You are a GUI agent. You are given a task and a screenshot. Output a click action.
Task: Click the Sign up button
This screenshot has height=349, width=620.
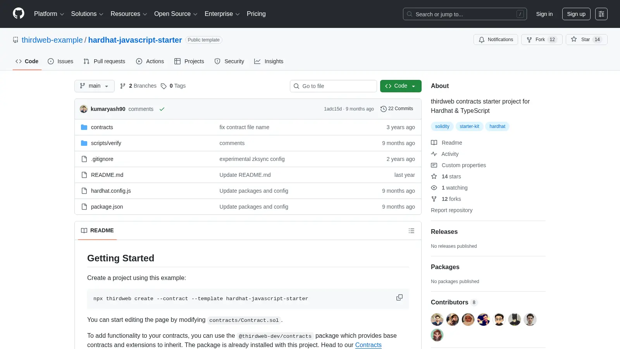coord(576,14)
